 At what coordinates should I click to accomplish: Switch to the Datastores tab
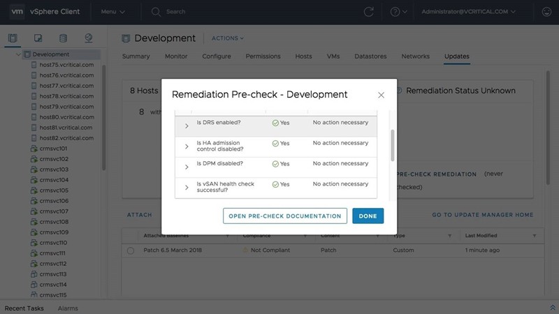[370, 57]
